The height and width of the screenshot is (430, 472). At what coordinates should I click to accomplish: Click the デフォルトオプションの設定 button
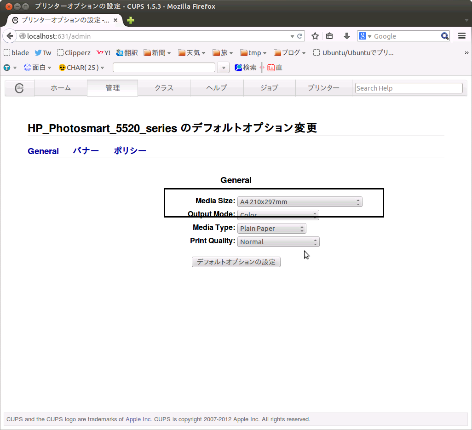(x=236, y=262)
